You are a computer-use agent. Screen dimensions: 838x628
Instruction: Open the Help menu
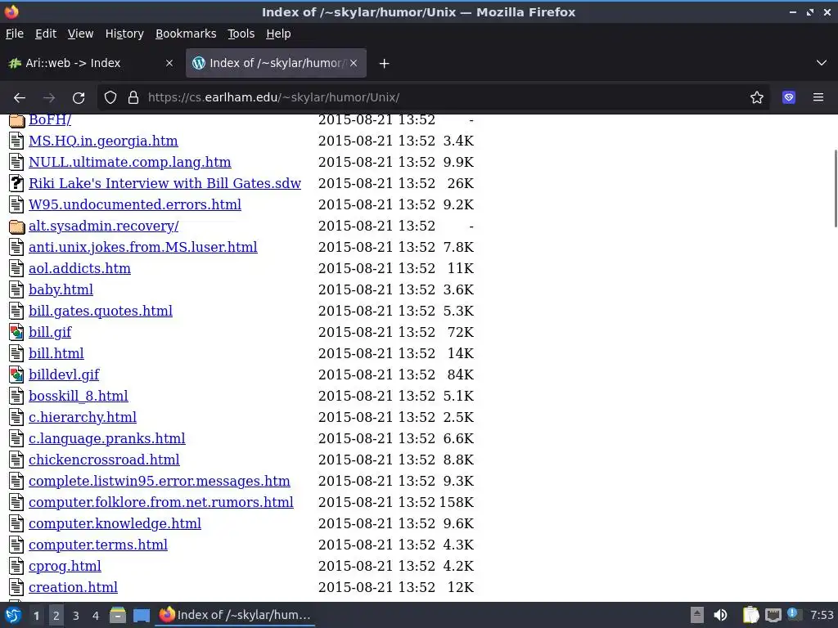pos(278,34)
